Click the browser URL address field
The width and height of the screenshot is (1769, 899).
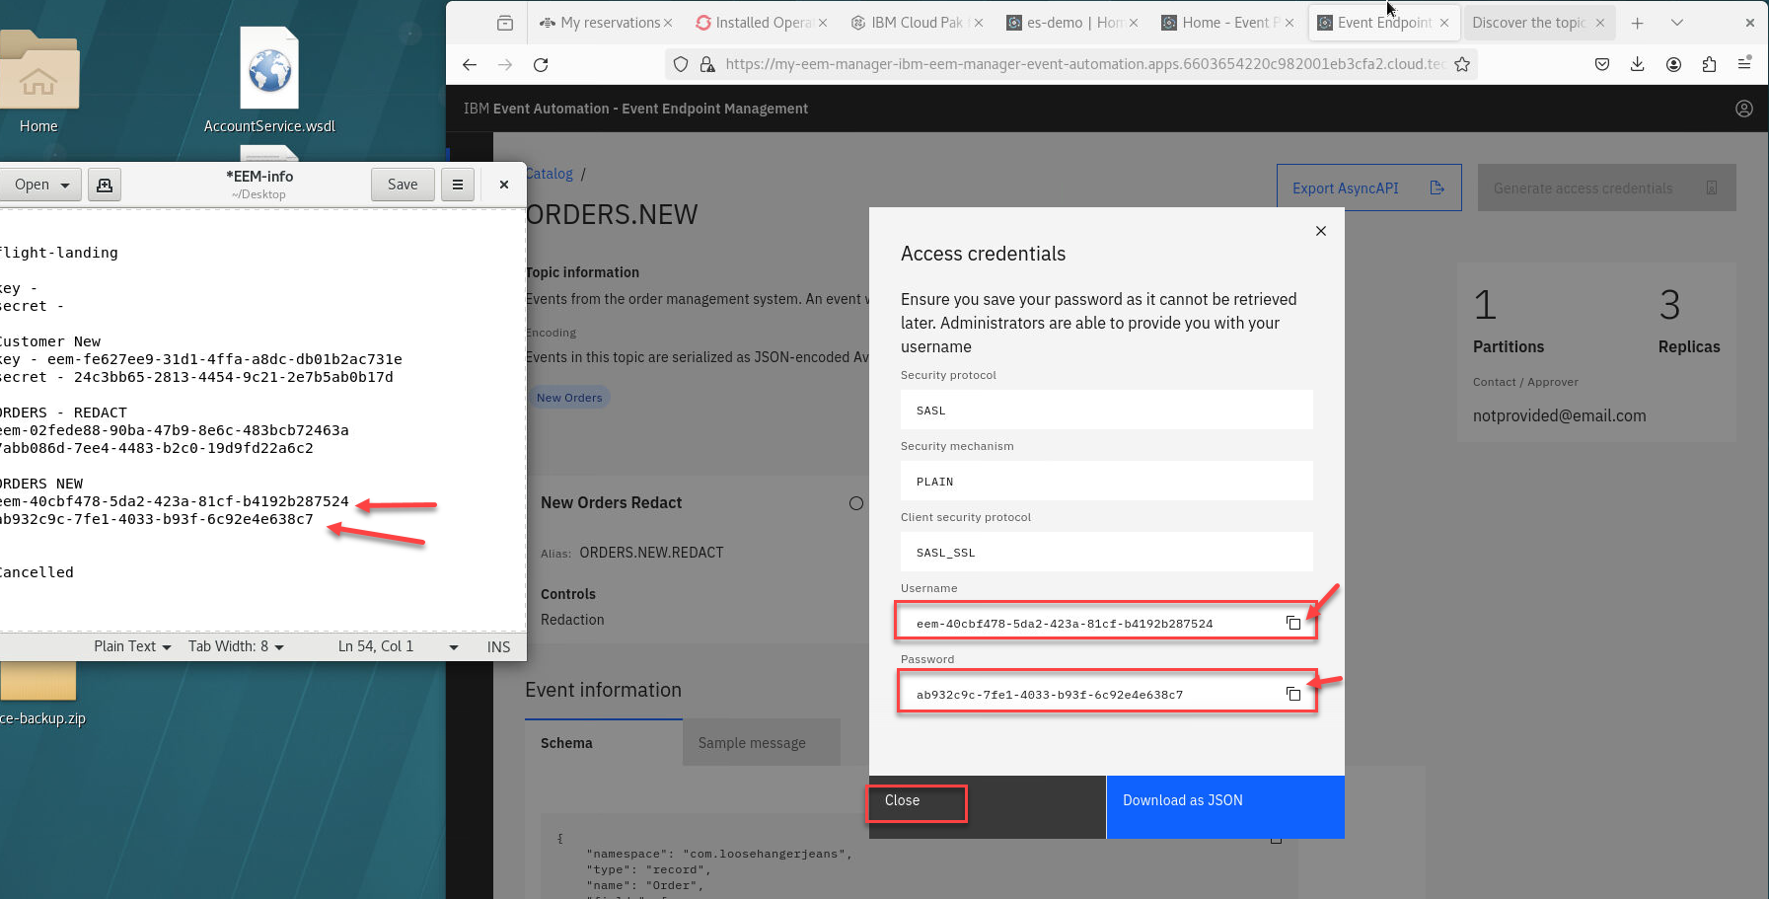pos(1080,65)
